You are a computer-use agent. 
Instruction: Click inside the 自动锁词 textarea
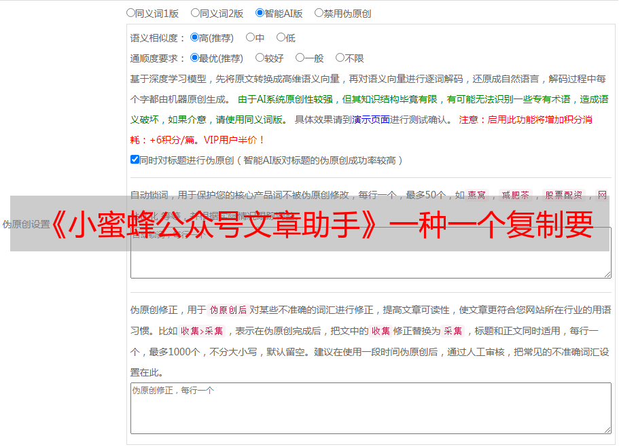tap(371, 253)
